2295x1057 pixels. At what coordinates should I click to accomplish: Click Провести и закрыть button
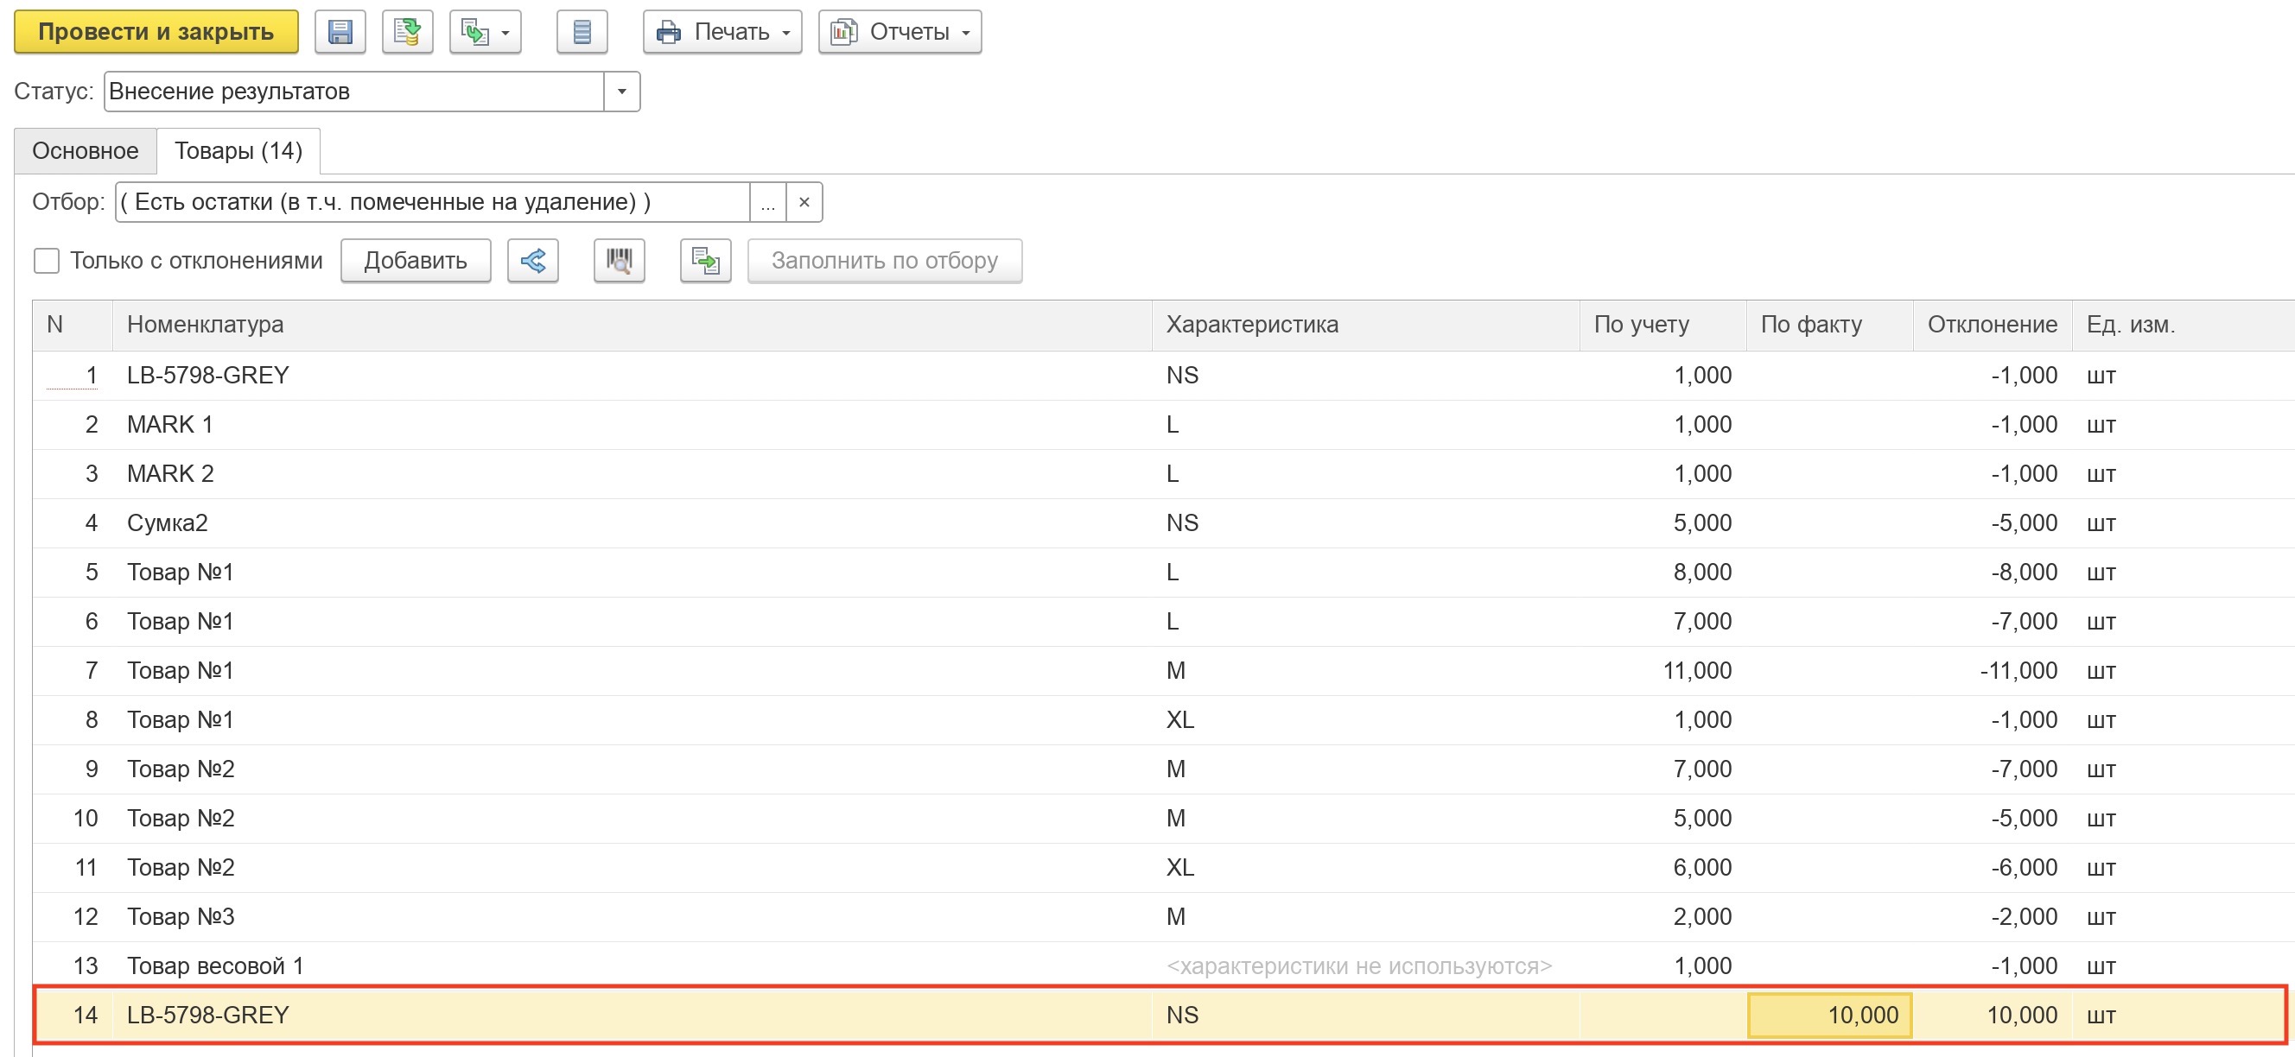pyautogui.click(x=156, y=32)
